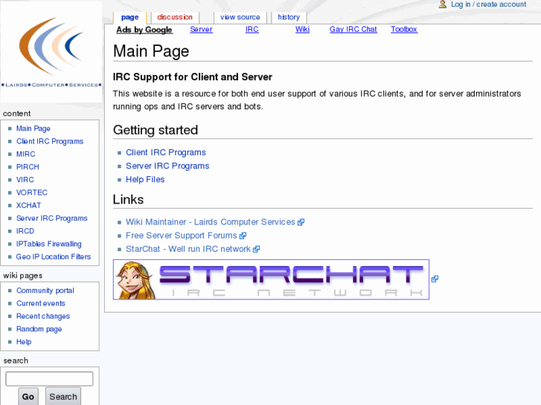Click external link icon after StarChat network link

256,249
